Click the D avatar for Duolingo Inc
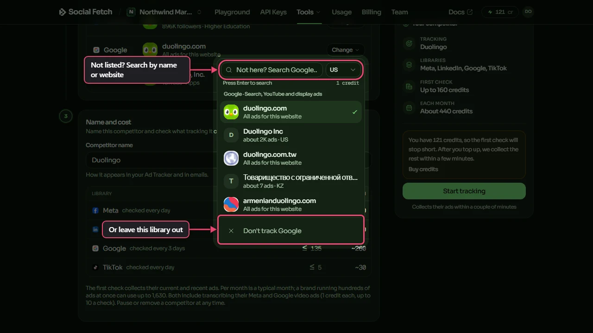The image size is (593, 333). pyautogui.click(x=231, y=135)
